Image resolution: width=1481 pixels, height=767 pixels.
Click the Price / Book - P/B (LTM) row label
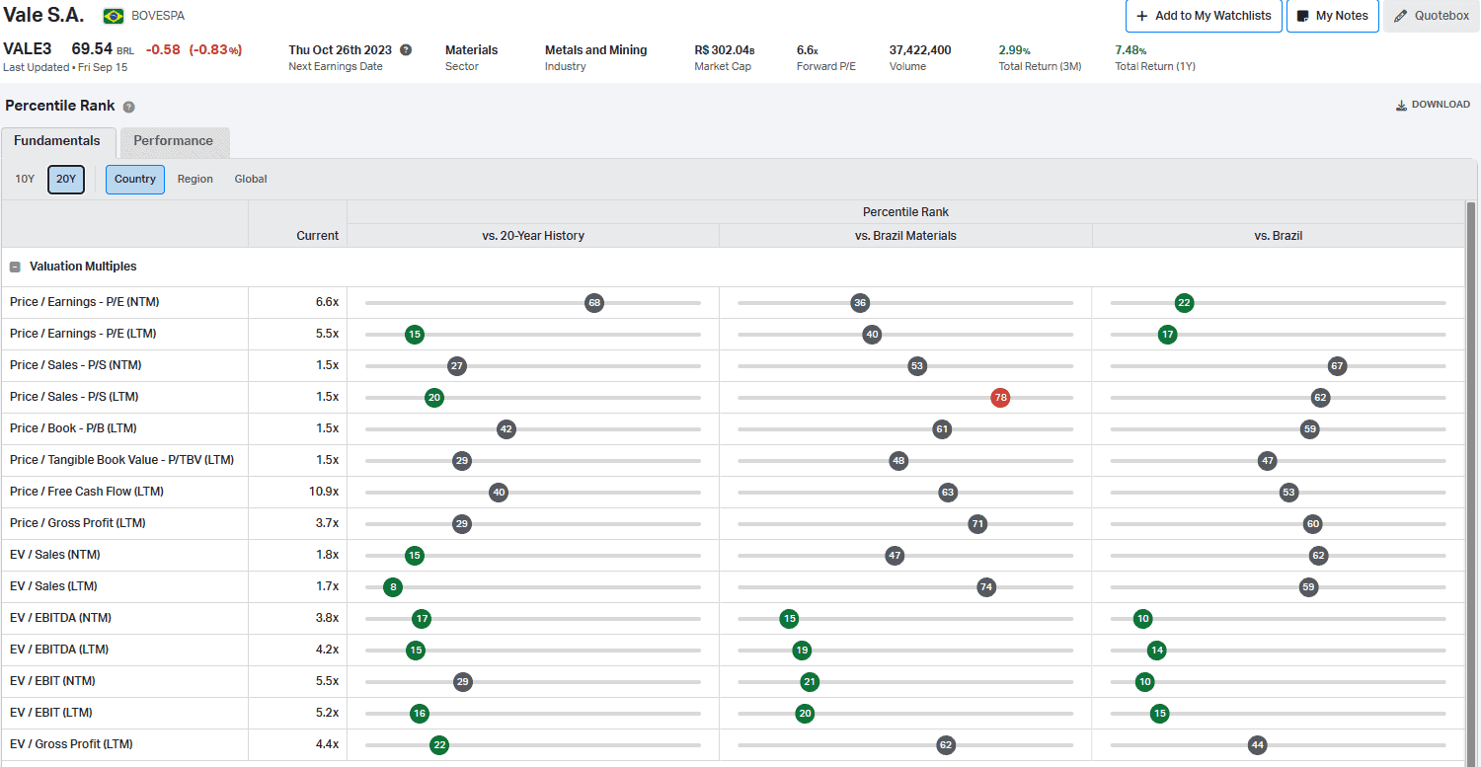coord(73,428)
